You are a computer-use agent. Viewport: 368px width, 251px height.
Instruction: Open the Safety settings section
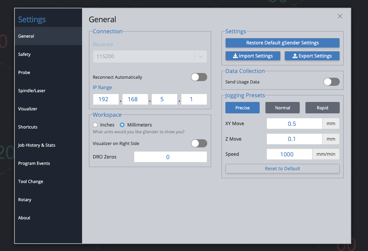point(24,54)
